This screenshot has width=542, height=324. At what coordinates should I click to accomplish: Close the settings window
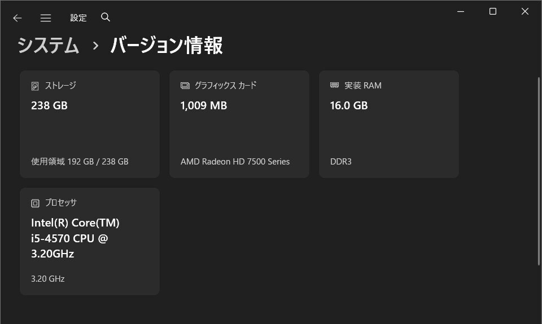[524, 11]
